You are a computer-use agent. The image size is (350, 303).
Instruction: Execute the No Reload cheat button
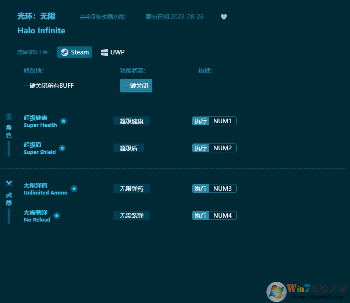pos(200,215)
